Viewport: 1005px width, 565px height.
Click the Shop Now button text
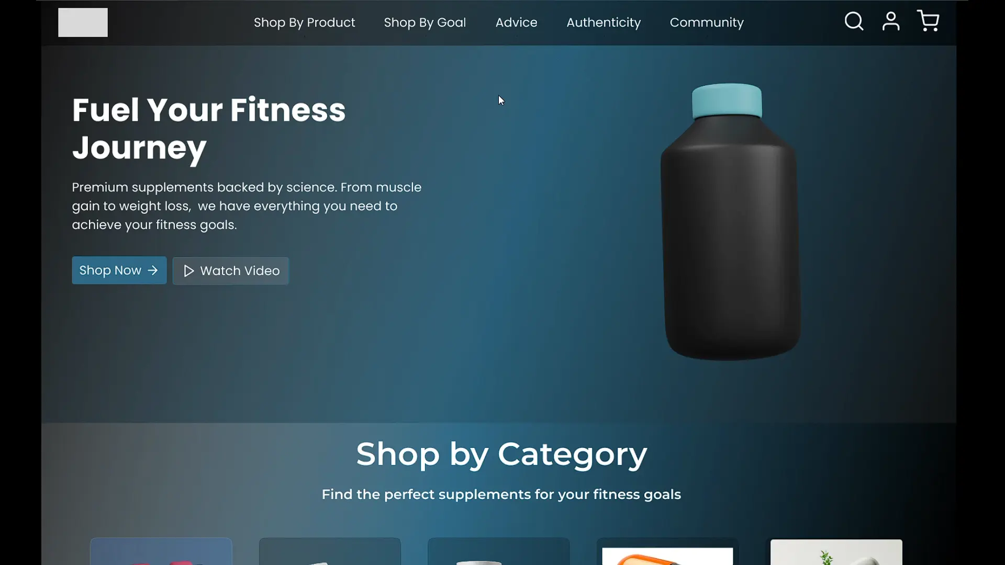(x=110, y=270)
